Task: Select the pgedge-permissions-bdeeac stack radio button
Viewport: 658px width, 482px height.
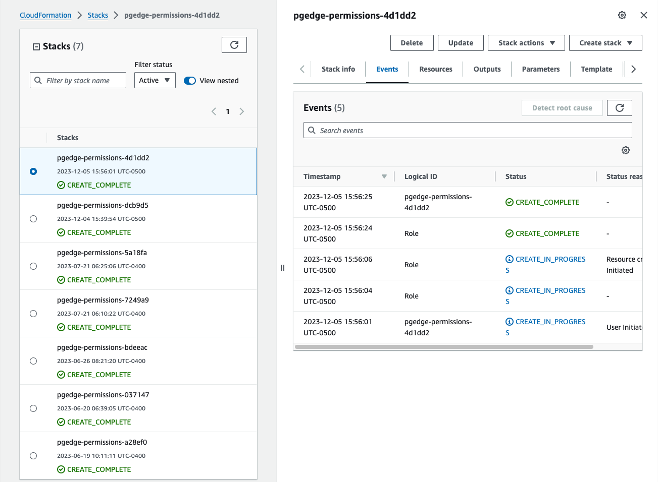Action: tap(33, 360)
